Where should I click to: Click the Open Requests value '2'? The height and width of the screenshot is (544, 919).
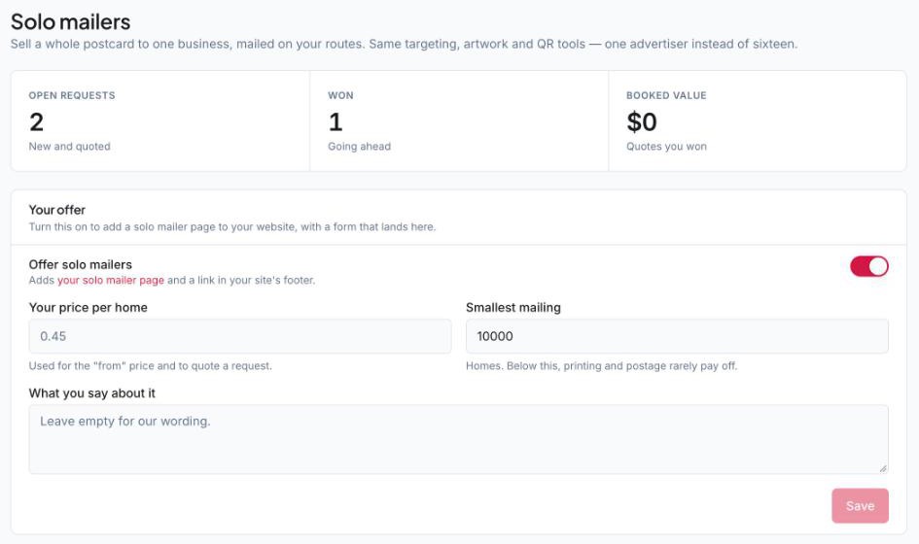pyautogui.click(x=36, y=122)
